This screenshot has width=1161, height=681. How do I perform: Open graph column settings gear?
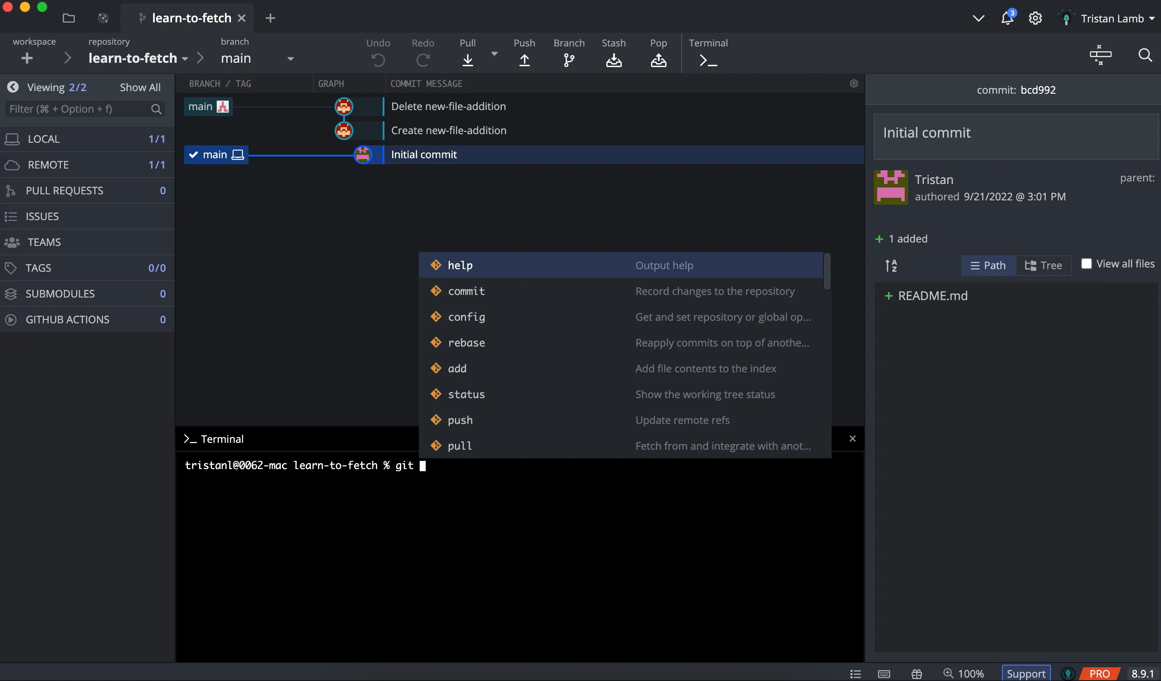click(854, 83)
